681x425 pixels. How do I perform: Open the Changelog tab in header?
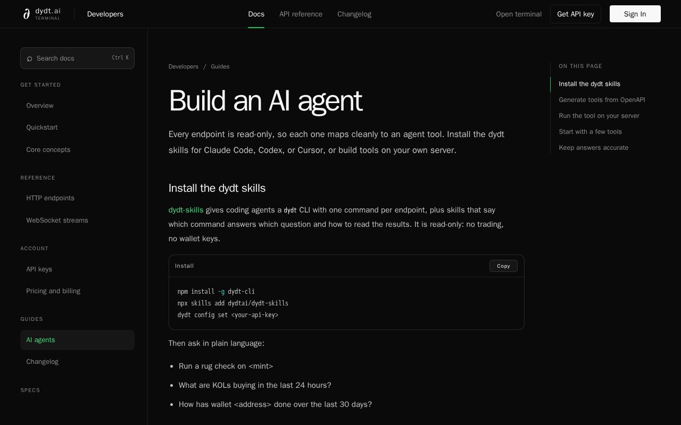click(354, 14)
